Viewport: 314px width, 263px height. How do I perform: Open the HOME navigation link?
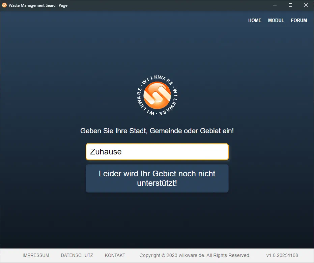coord(255,20)
